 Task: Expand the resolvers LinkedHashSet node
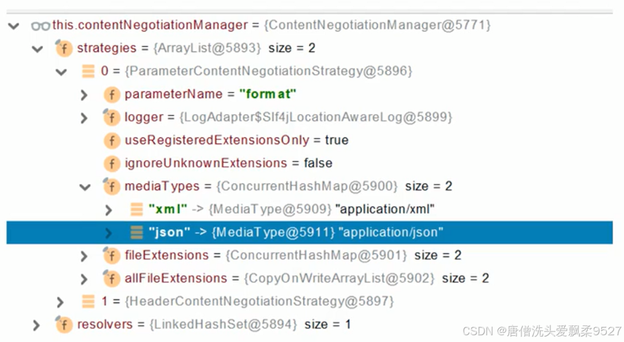pyautogui.click(x=36, y=325)
